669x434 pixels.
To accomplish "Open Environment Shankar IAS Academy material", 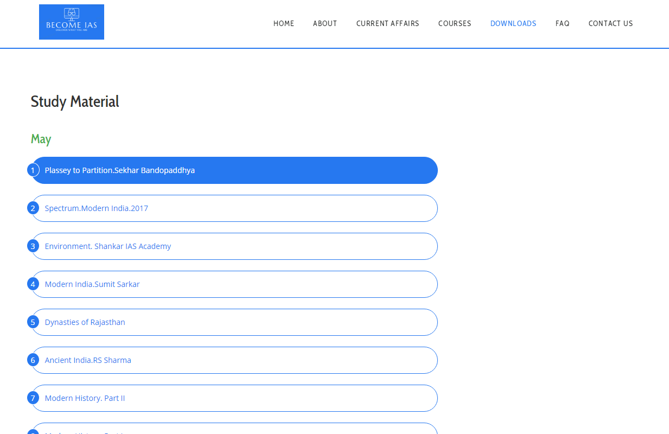I will coord(108,246).
